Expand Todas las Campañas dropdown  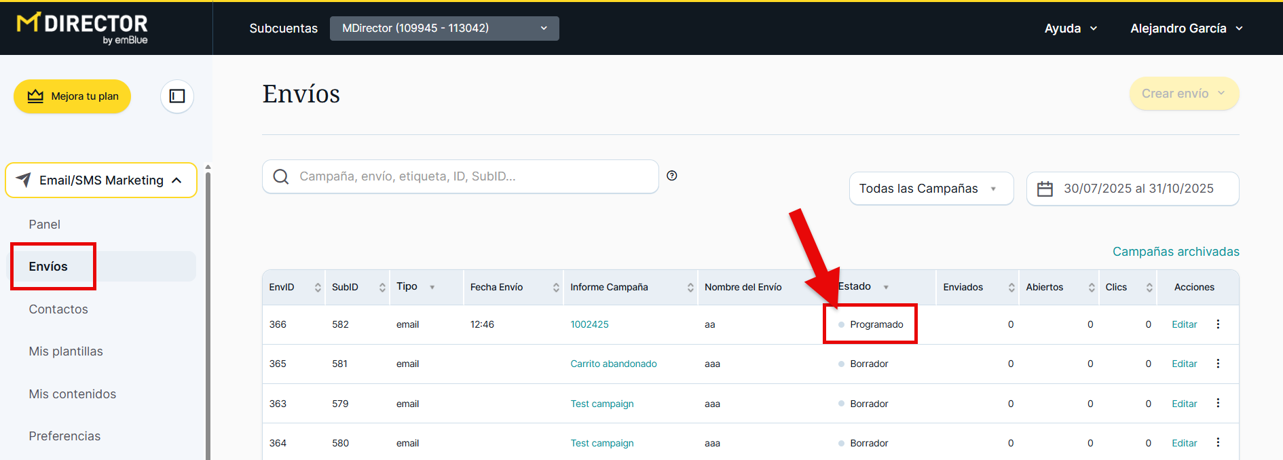[x=931, y=189]
